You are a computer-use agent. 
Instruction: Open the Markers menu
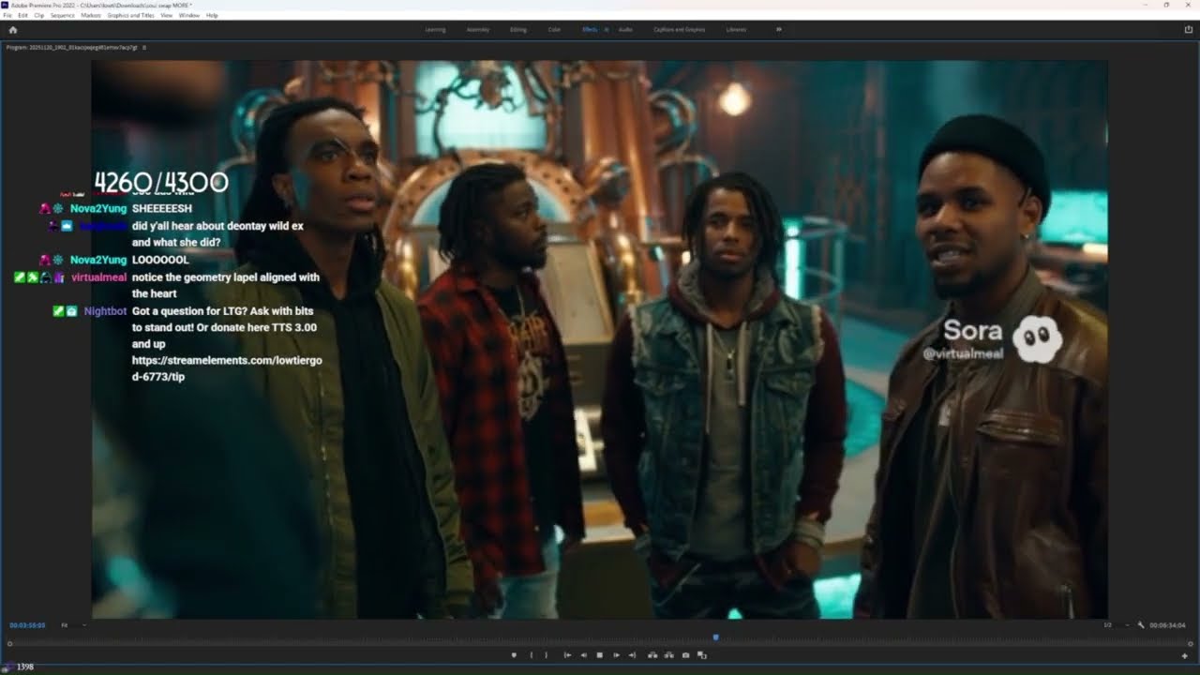[x=91, y=16]
